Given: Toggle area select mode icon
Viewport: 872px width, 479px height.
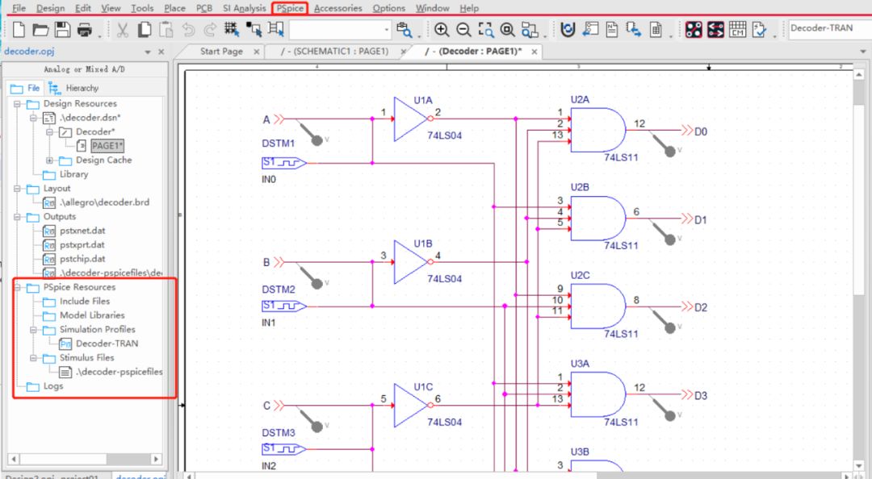Looking at the screenshot, I should (x=254, y=29).
